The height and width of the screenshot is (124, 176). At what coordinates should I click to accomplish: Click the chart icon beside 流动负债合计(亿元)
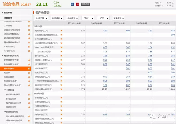click(61, 89)
